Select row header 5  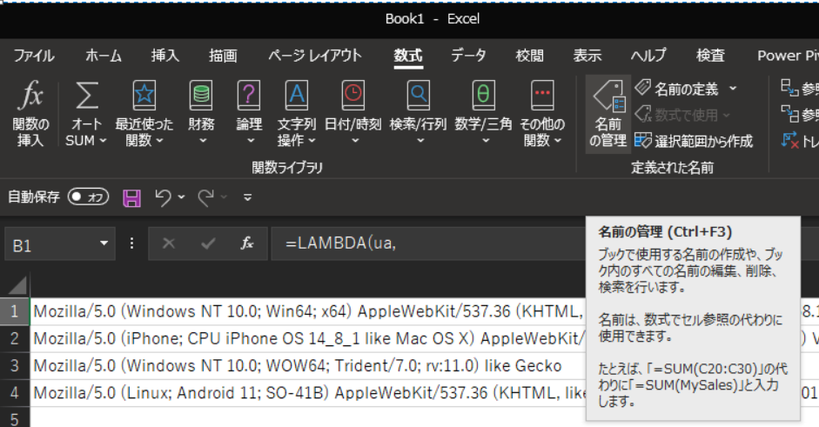(15, 417)
